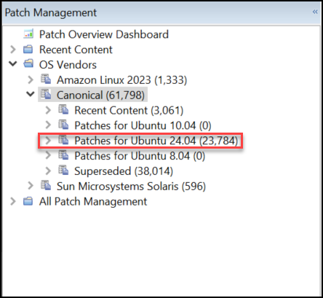Select top-level Recent Content label
This screenshot has height=298, width=323.
[x=76, y=50]
